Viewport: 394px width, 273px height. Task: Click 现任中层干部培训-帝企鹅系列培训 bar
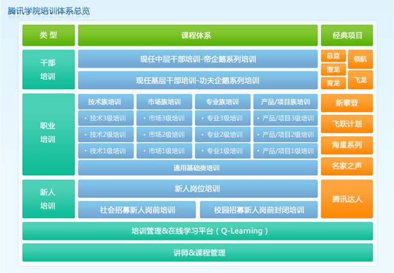point(197,59)
